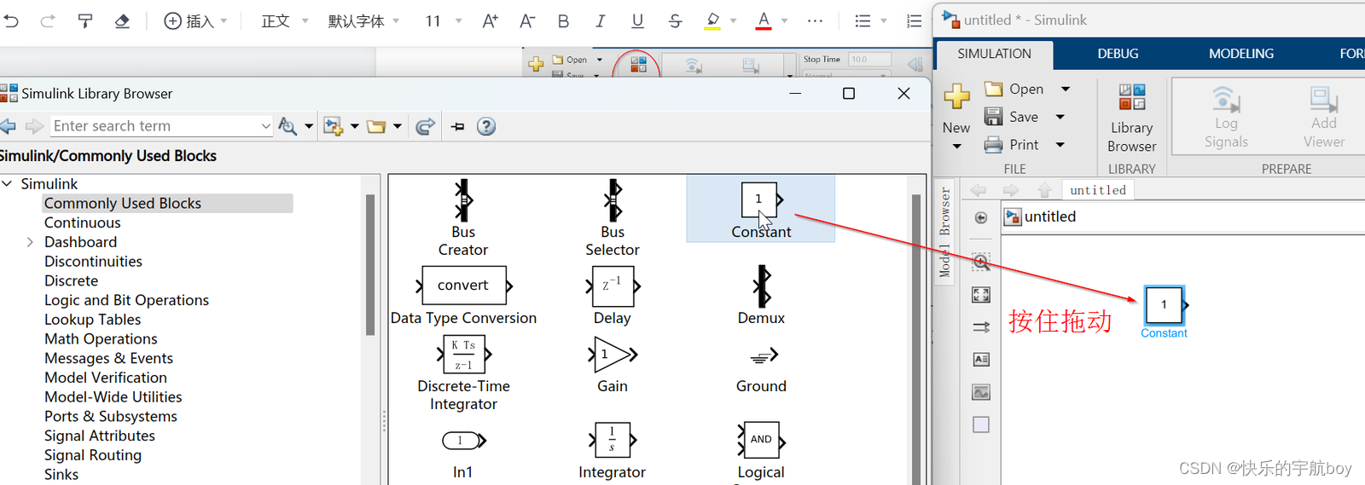Open the Save dropdown arrow in Simulink
The image size is (1365, 485).
[1060, 117]
